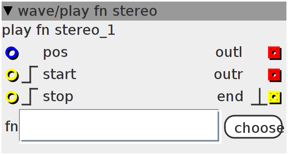Screen dimensions: 288x155
Task: Click the rising-edge symbol next to stop
Action: (x=30, y=96)
